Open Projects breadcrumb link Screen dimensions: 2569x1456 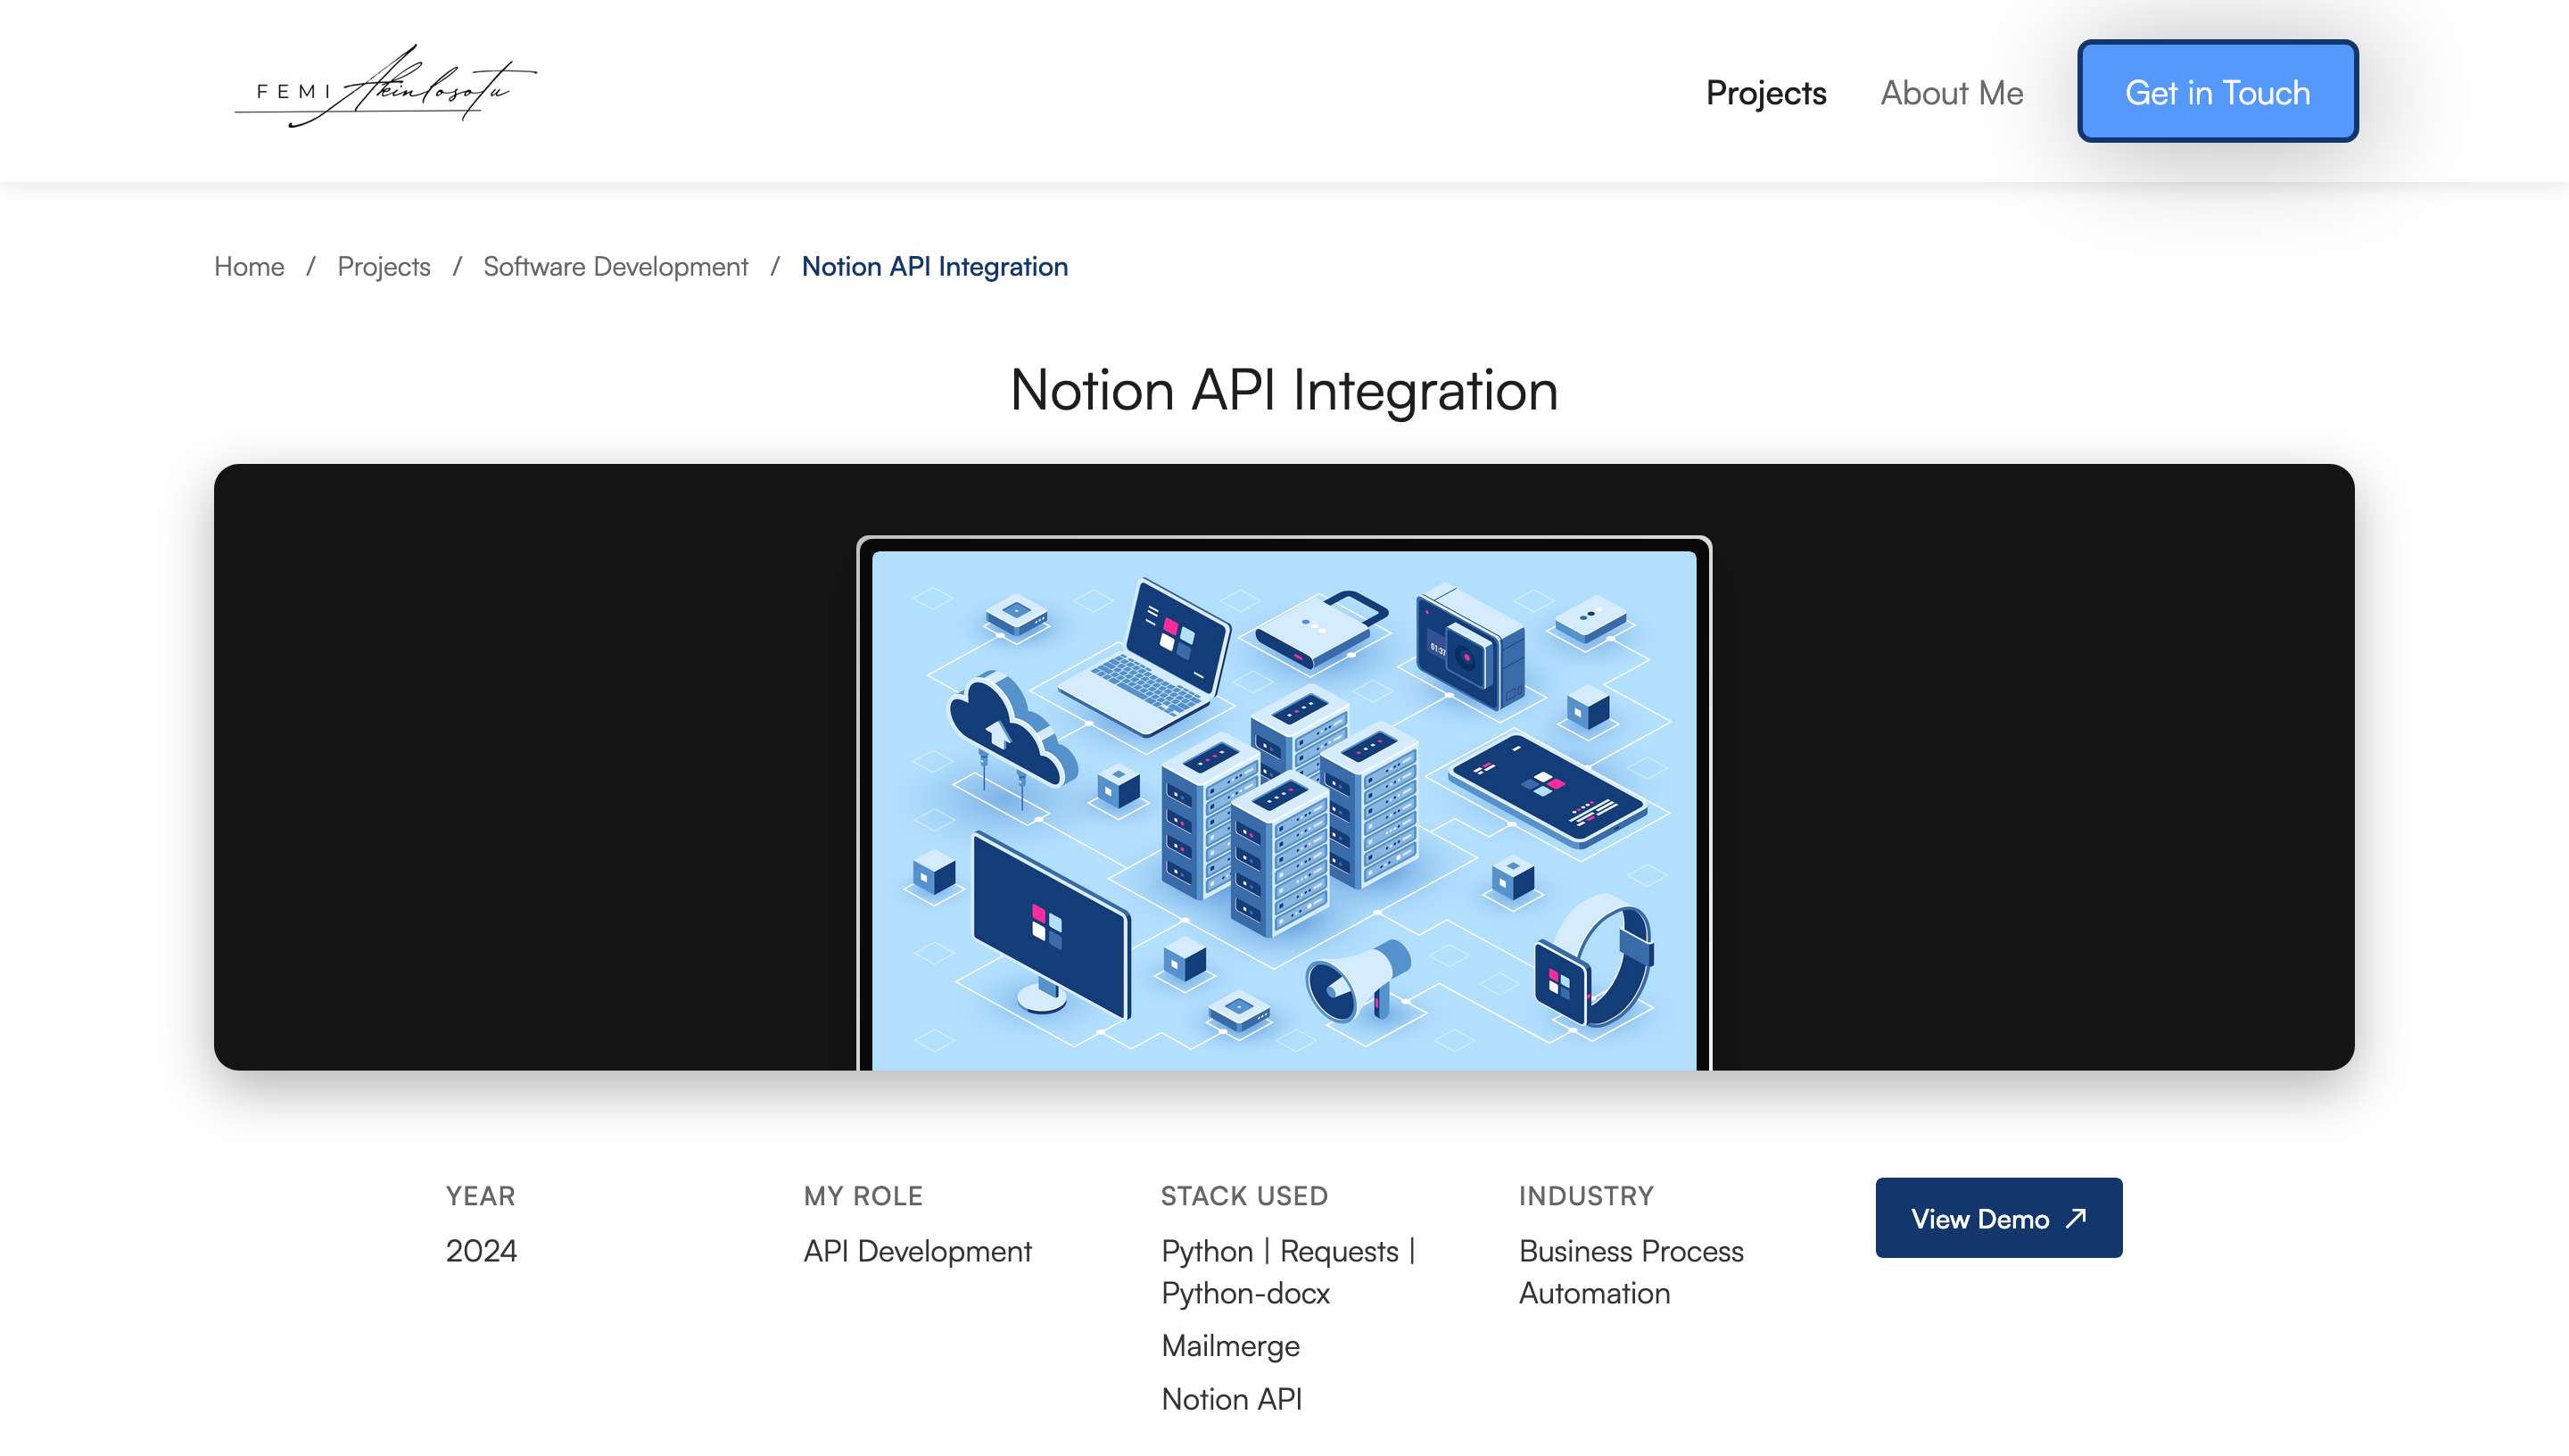pyautogui.click(x=384, y=266)
